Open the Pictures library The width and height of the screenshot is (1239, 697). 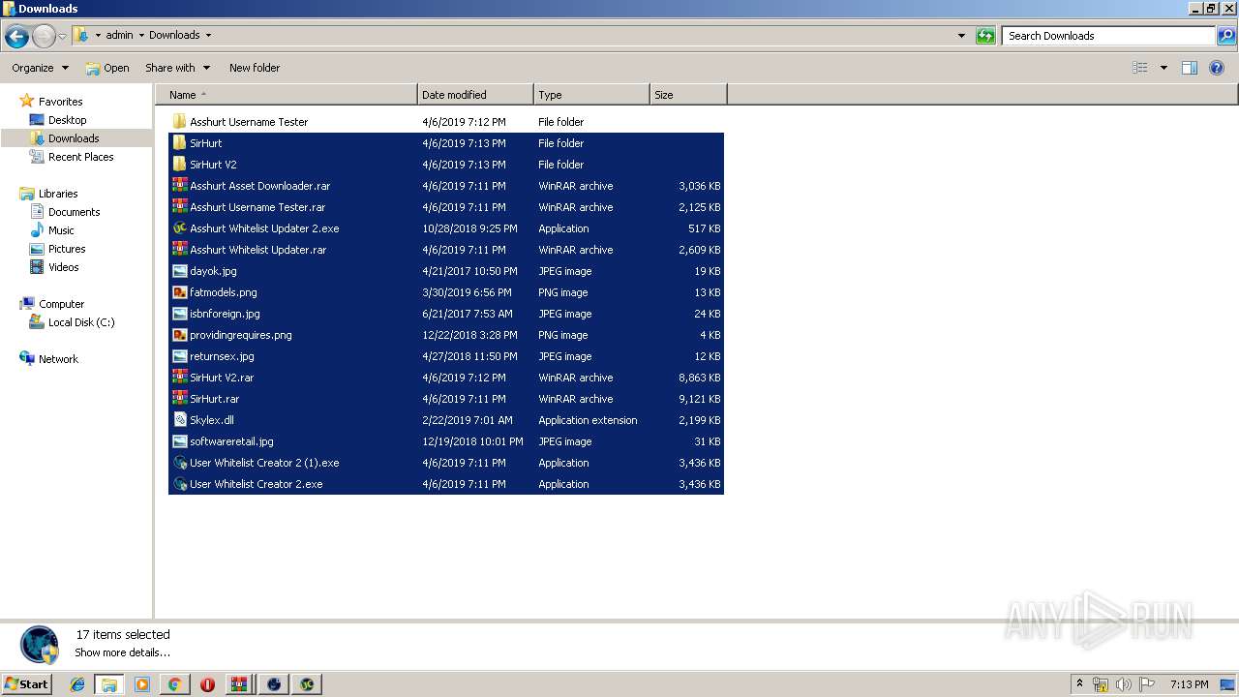tap(67, 249)
